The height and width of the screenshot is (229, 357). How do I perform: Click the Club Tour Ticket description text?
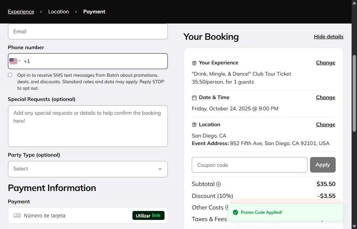[241, 74]
